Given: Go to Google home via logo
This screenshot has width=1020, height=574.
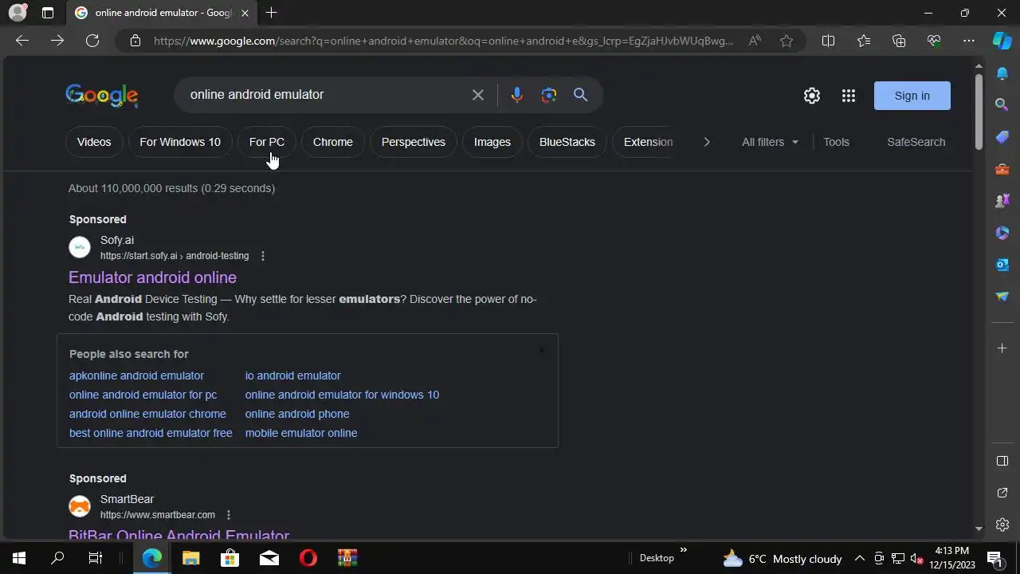Looking at the screenshot, I should point(102,96).
